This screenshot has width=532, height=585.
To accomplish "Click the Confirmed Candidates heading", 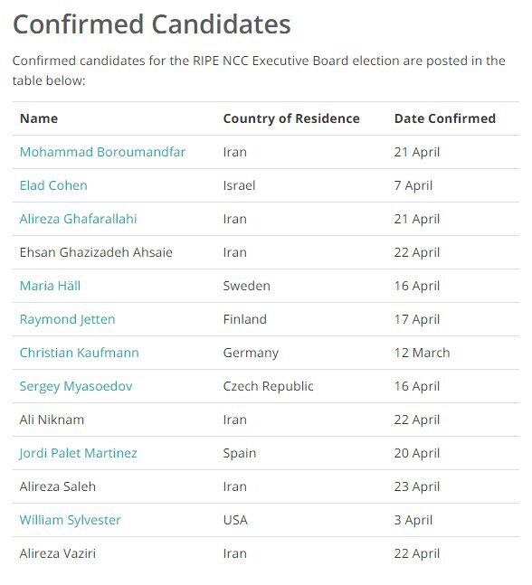I will 152,24.
